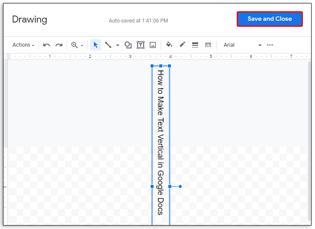Image resolution: width=315 pixels, height=229 pixels.
Task: Click the Drawing dialog title
Action: pos(29,19)
